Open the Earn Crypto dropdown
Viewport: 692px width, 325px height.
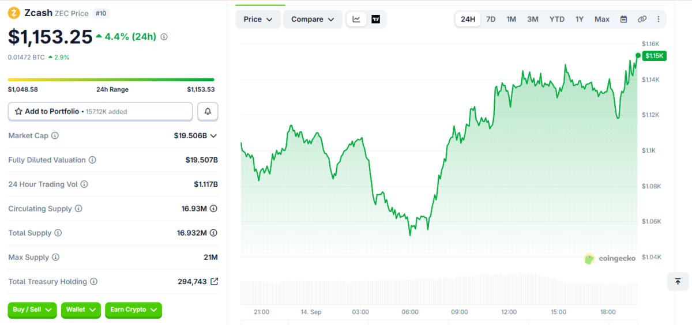133,310
